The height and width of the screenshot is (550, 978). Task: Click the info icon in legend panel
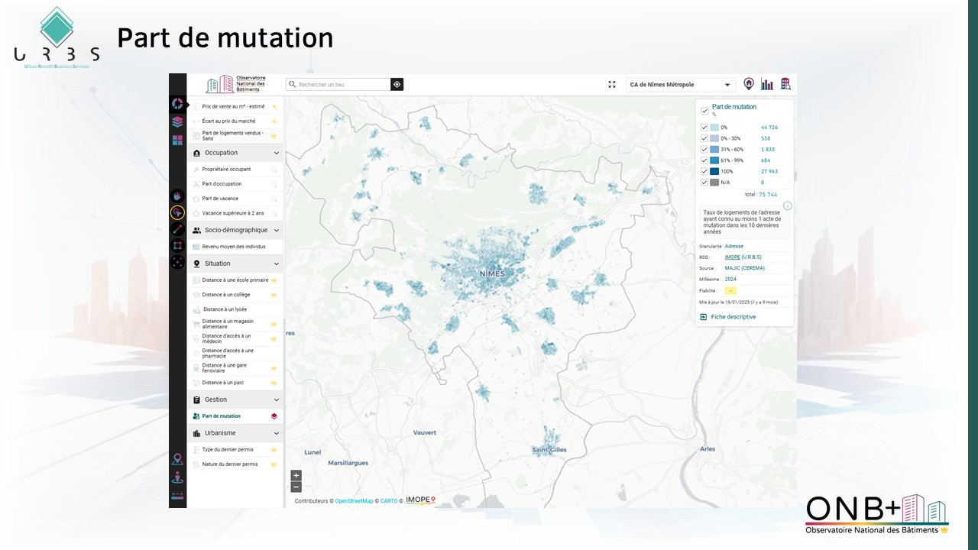tap(788, 205)
